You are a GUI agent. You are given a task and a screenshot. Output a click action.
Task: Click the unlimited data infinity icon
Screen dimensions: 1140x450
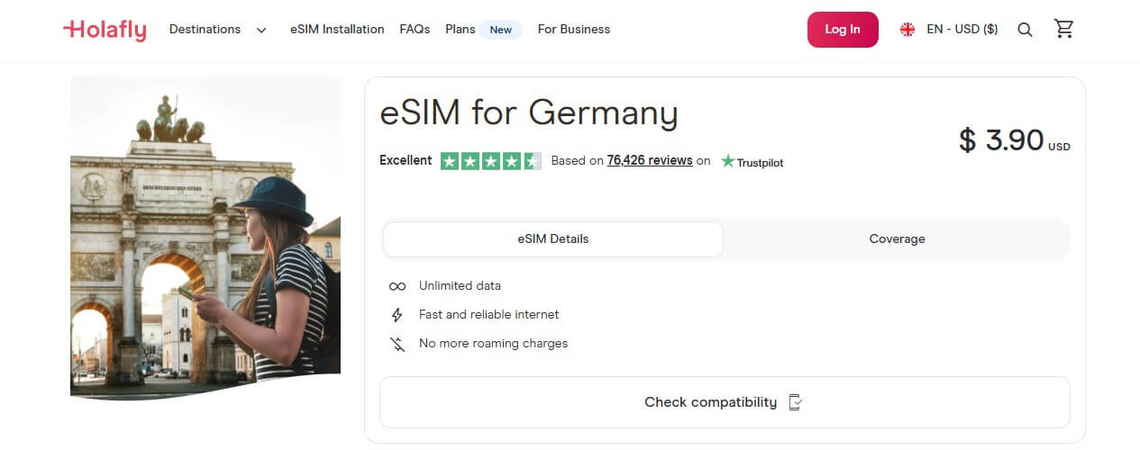click(x=397, y=286)
